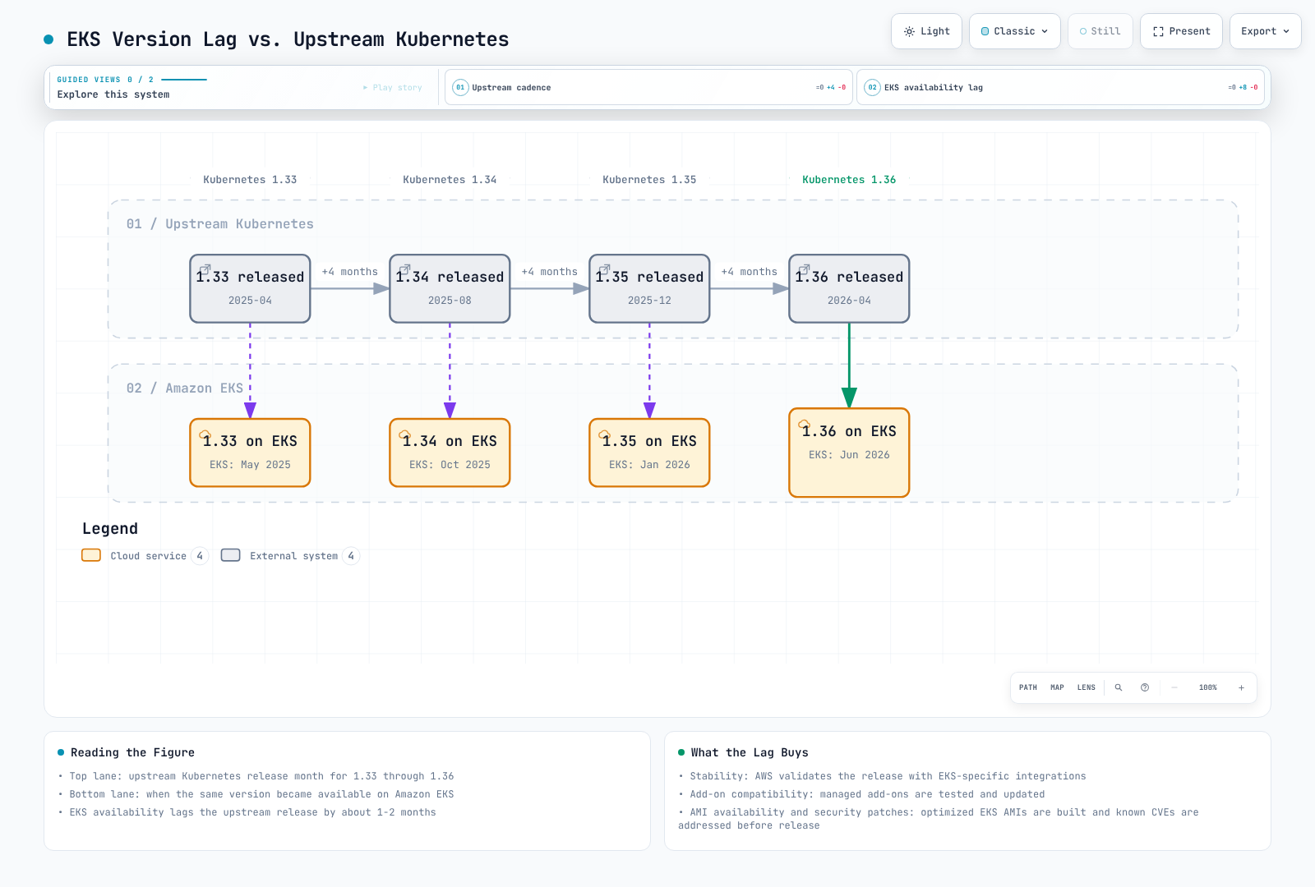Switch to Light theme
The width and height of the screenshot is (1315, 887).
tap(926, 31)
